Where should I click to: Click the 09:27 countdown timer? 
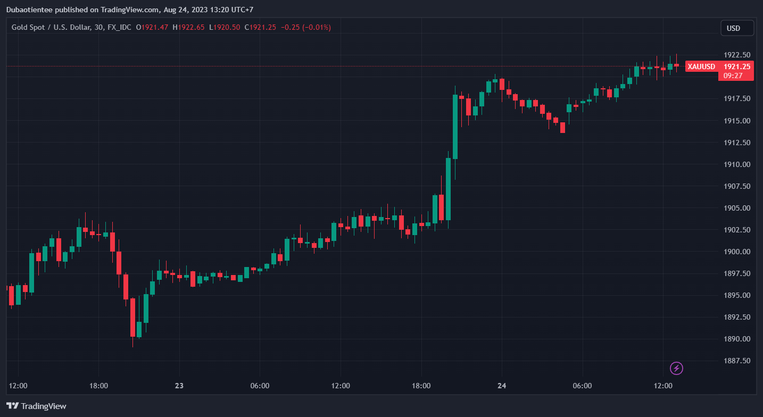(x=733, y=76)
